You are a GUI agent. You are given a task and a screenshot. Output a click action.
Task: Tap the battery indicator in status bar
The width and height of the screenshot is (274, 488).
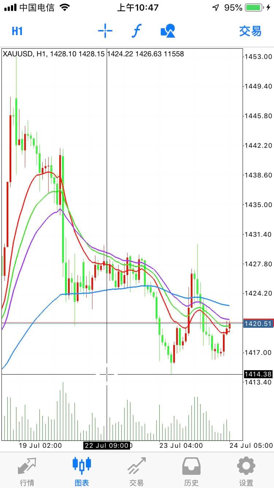(254, 8)
